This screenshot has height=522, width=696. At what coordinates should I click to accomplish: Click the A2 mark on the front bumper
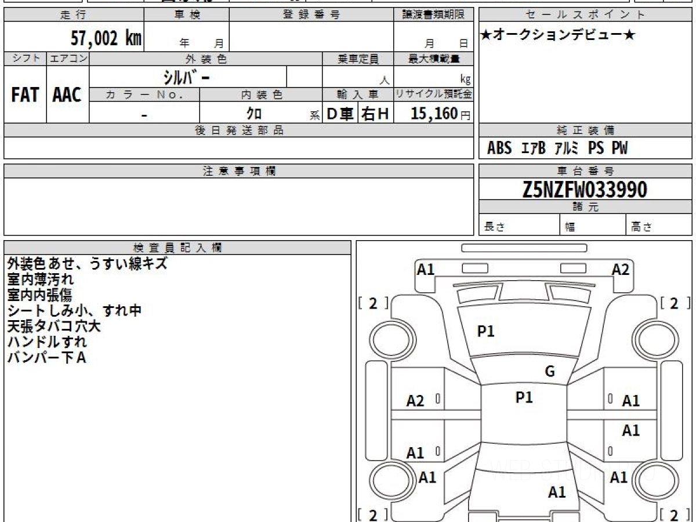(621, 269)
